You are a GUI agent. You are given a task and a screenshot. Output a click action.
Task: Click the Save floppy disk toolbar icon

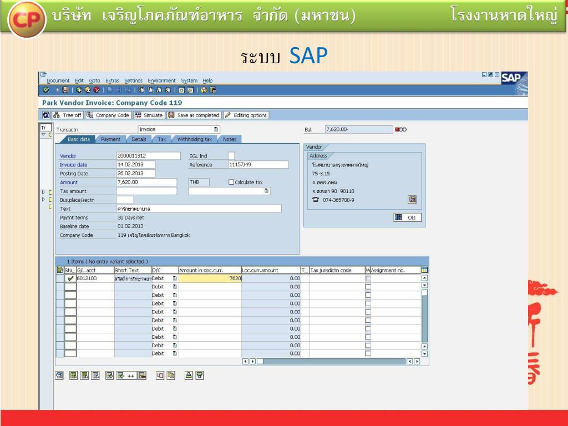coord(65,90)
